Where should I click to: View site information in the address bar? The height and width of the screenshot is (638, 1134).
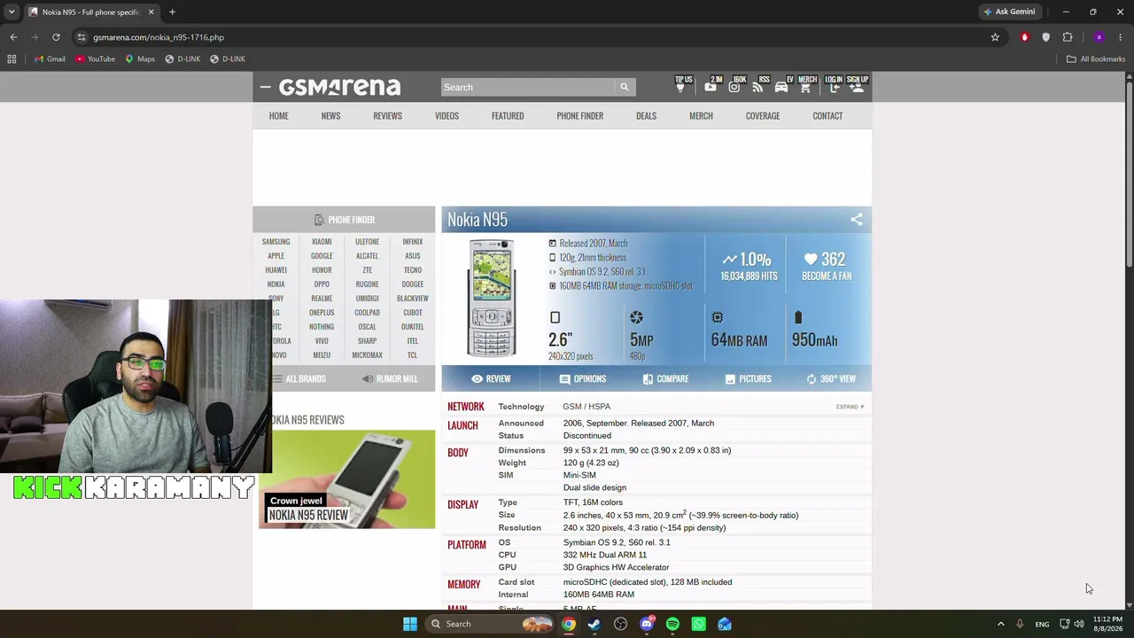(82, 37)
